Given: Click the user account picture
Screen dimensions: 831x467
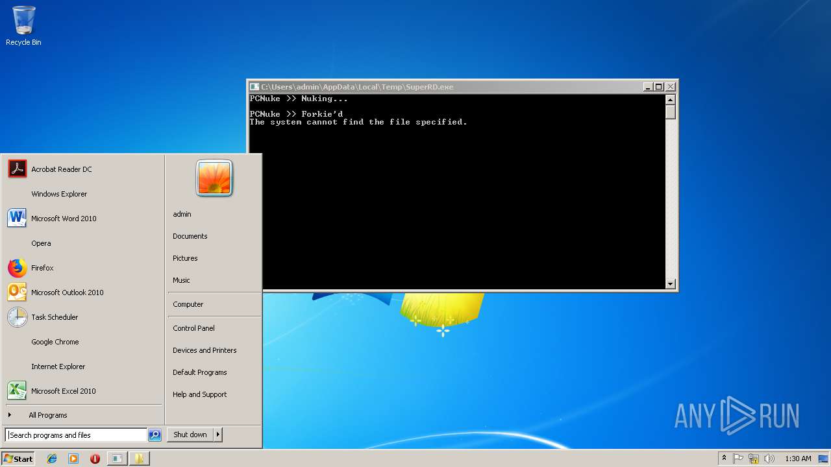Looking at the screenshot, I should pyautogui.click(x=214, y=178).
